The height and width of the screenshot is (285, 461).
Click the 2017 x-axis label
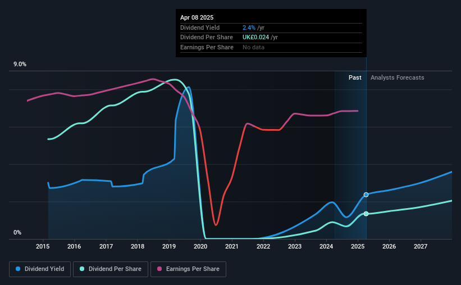pos(106,246)
